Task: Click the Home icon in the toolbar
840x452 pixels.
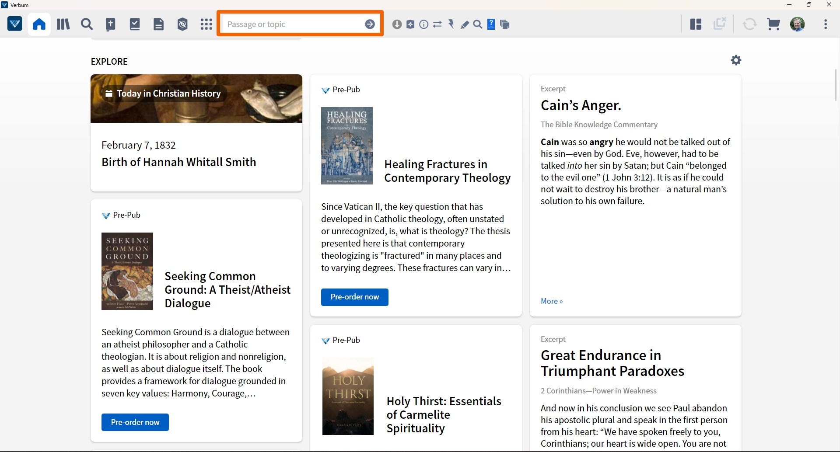Action: click(39, 24)
